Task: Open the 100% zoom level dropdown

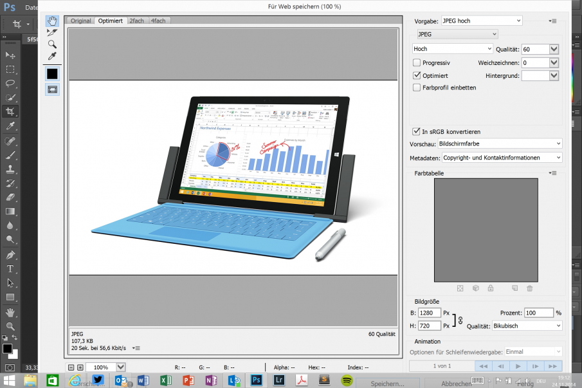Action: (x=121, y=367)
